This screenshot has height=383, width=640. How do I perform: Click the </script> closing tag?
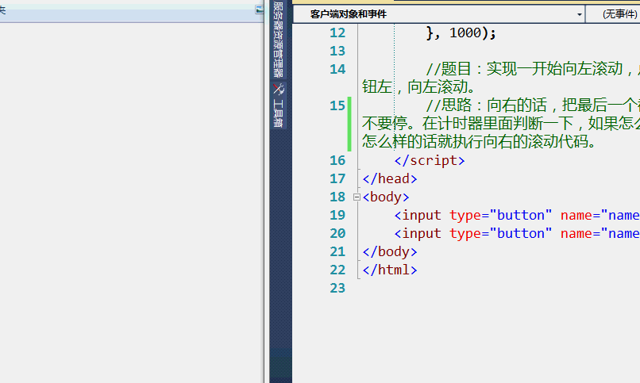(x=430, y=160)
